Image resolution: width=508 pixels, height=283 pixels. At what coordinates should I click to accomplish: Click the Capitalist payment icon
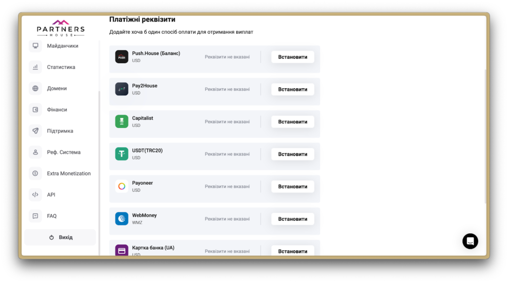click(122, 122)
